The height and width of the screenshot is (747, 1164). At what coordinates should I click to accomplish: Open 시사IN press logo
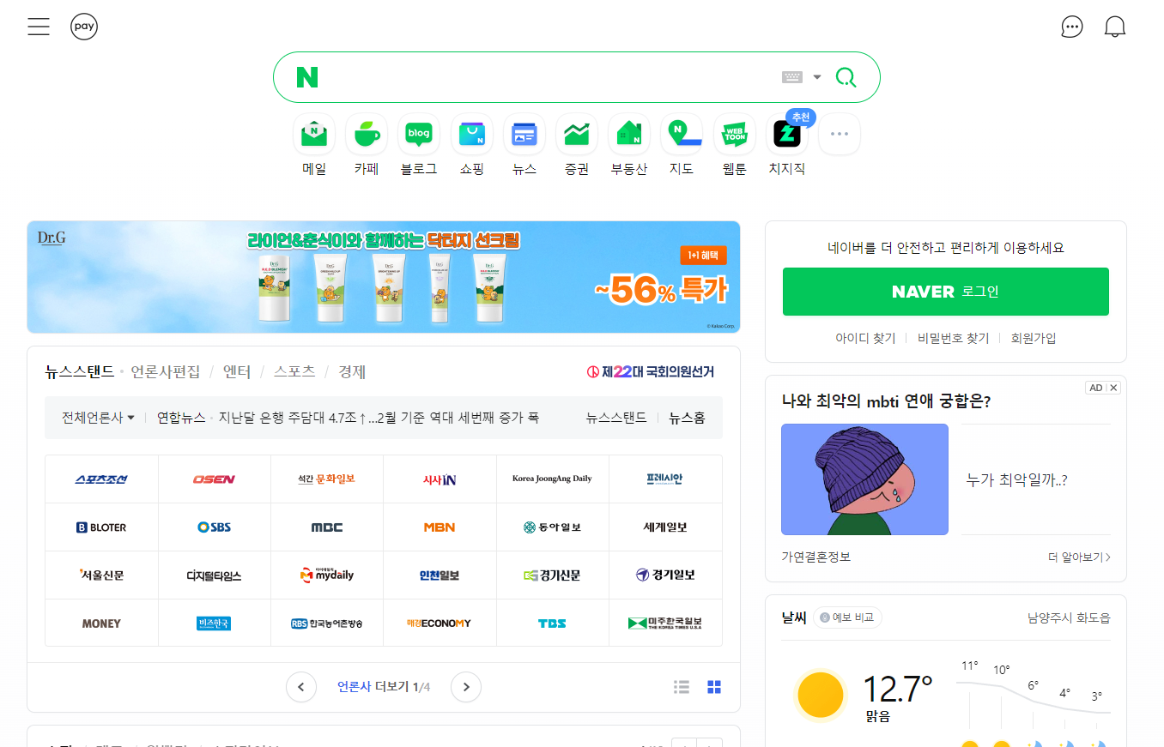(x=440, y=479)
